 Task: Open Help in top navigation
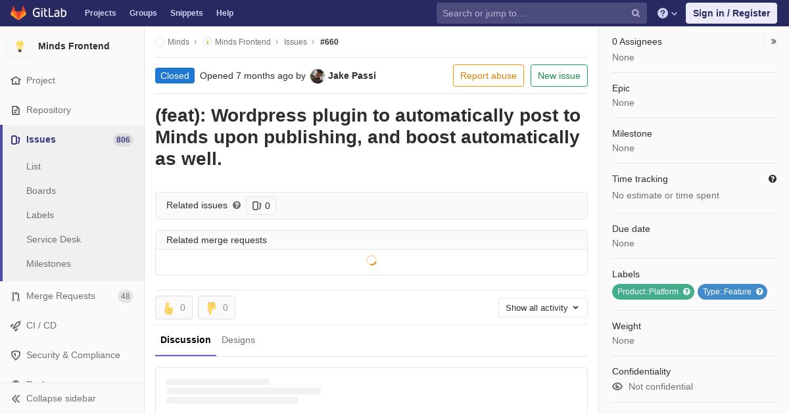(225, 13)
